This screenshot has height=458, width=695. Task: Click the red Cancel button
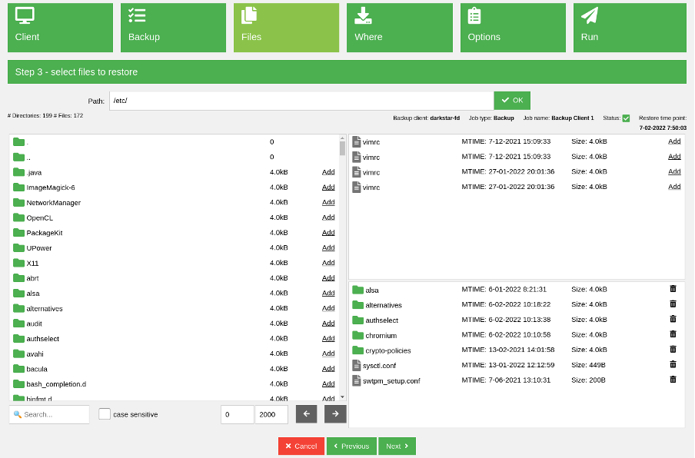click(x=301, y=446)
